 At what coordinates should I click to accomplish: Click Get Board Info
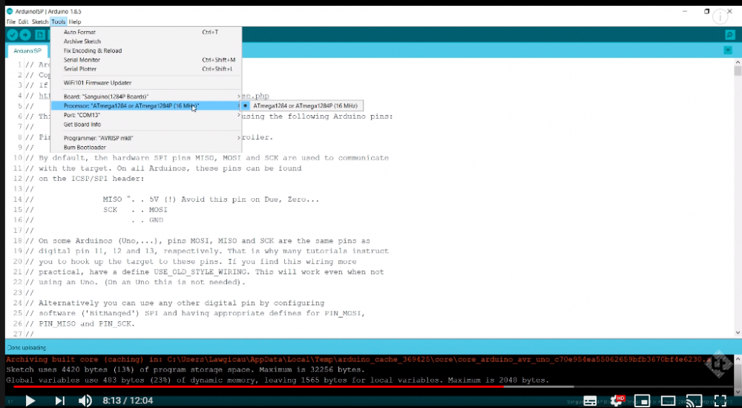[146, 125]
